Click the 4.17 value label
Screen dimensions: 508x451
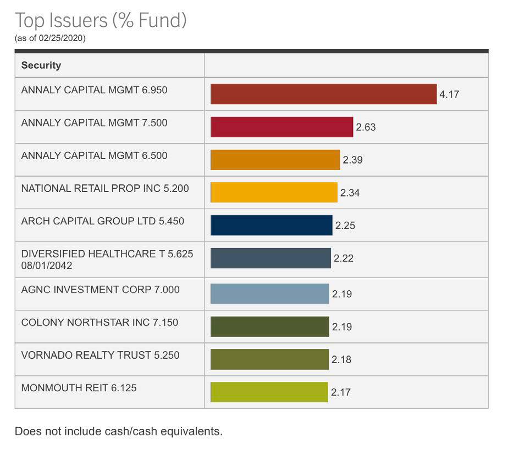point(449,94)
